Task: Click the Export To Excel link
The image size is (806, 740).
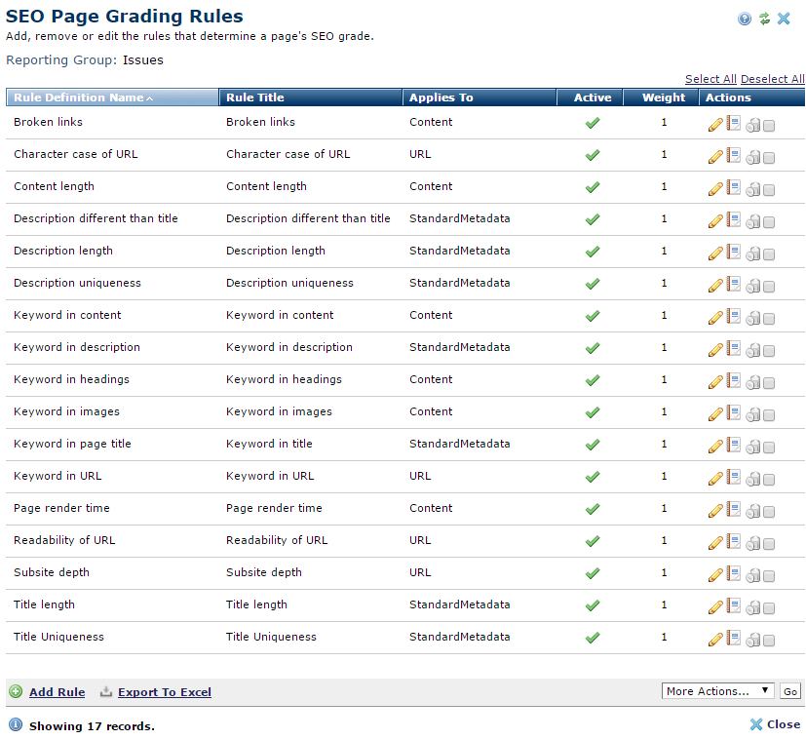Action: click(165, 692)
